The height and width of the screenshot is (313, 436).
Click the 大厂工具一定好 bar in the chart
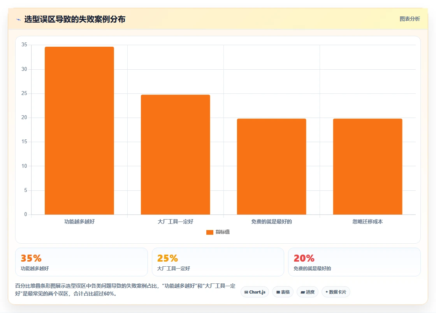[176, 155]
